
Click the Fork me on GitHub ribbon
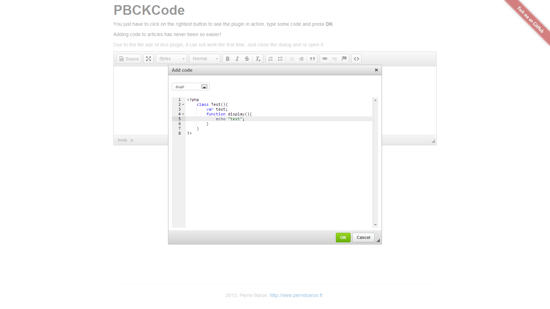pyautogui.click(x=530, y=20)
